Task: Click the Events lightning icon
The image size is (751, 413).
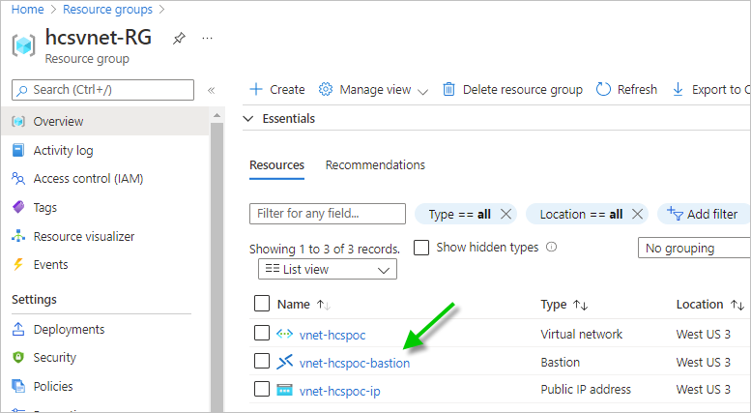Action: tap(18, 264)
